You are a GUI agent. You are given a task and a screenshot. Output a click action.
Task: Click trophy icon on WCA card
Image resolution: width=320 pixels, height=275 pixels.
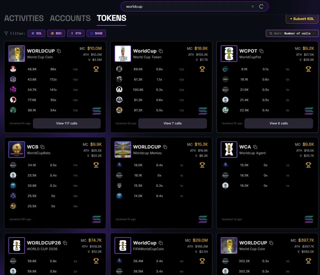pyautogui.click(x=308, y=165)
